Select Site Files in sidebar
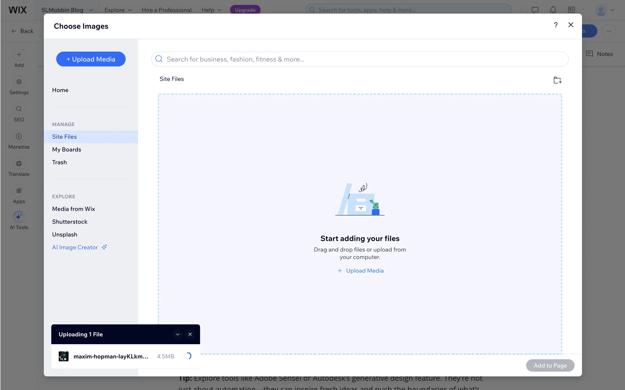The image size is (625, 390). click(x=64, y=137)
